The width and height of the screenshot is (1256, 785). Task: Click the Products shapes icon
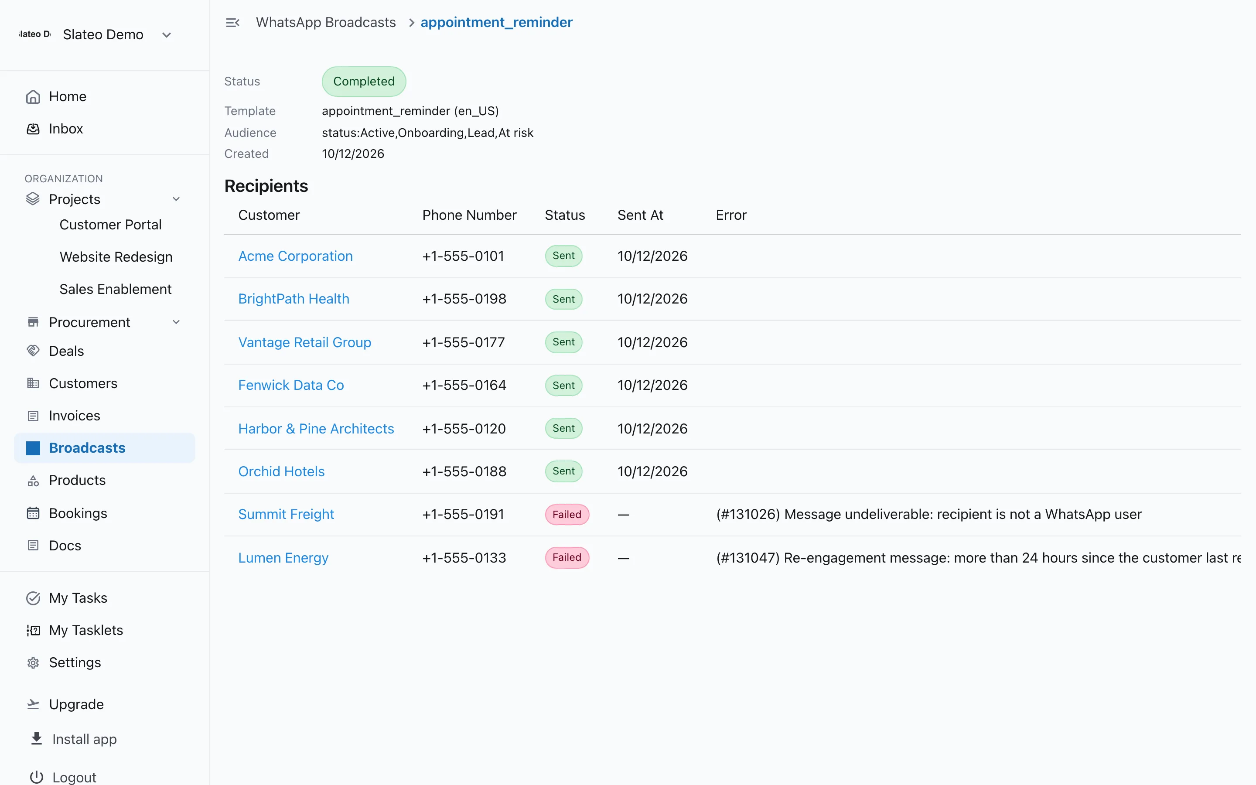click(33, 481)
